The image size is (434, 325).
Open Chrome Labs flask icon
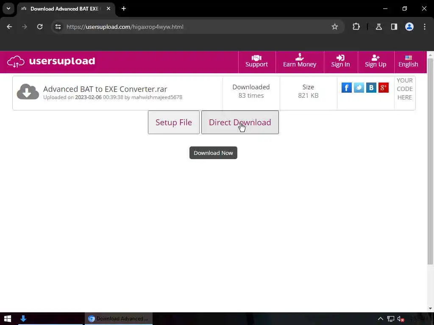coord(379,27)
